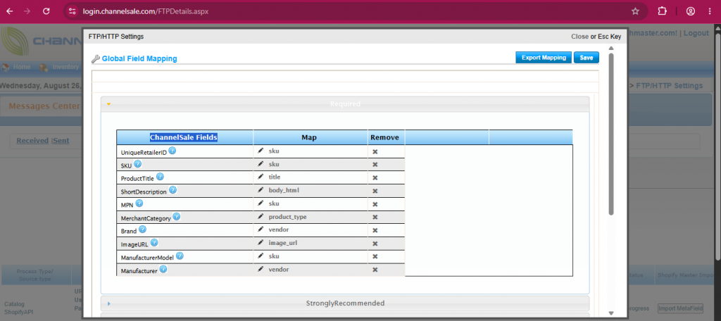Open the browser extensions menu
The image size is (721, 321).
point(662,11)
